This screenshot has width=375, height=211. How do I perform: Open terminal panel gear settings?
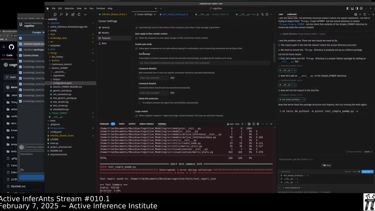click(x=249, y=124)
